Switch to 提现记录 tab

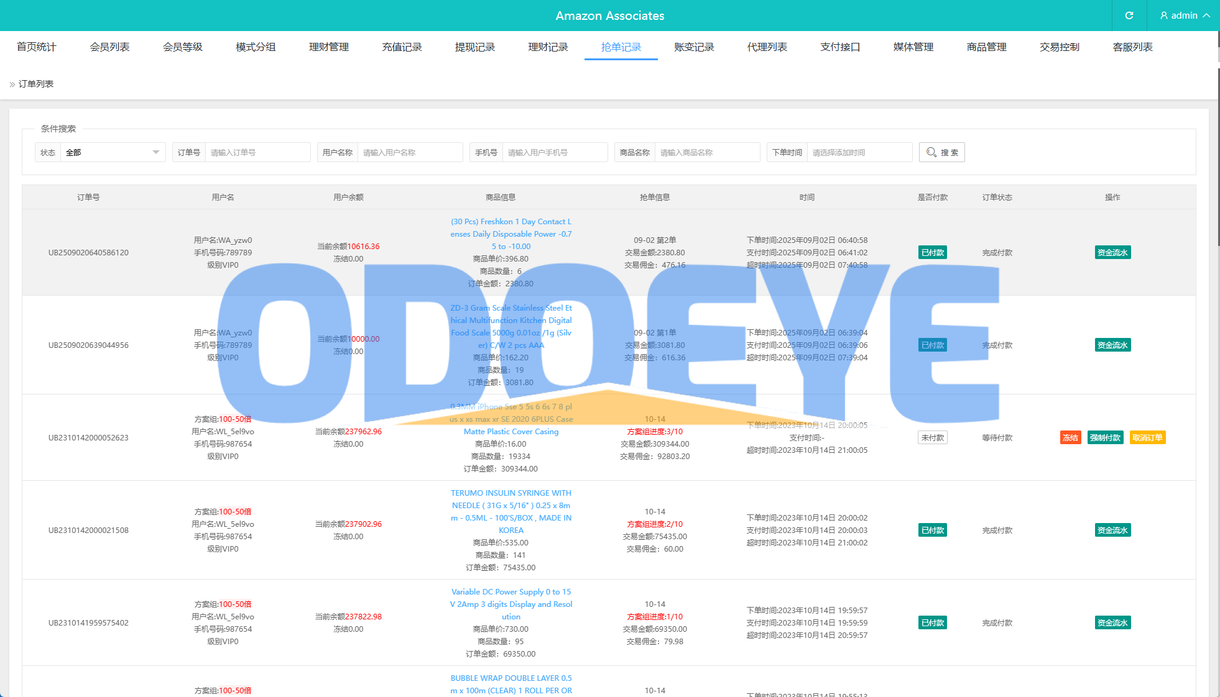pos(474,47)
